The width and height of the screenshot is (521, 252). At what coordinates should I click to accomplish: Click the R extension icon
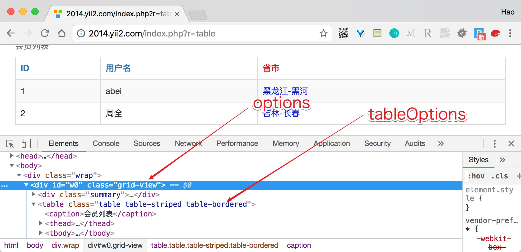click(428, 33)
